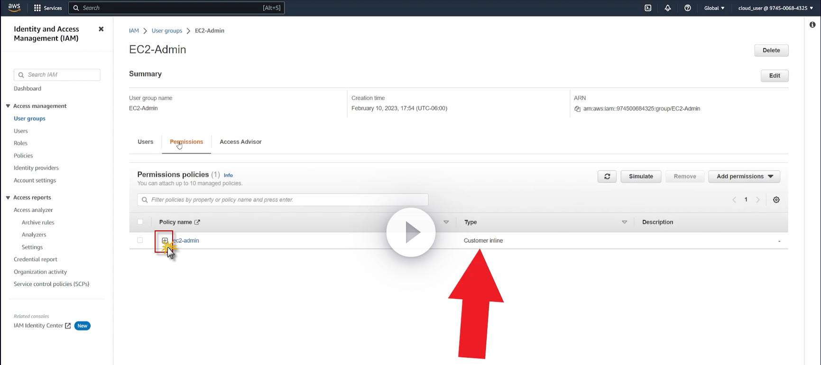Focus the top AWS search bar

(176, 8)
